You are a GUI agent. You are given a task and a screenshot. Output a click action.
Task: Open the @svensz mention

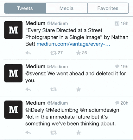[36, 74]
